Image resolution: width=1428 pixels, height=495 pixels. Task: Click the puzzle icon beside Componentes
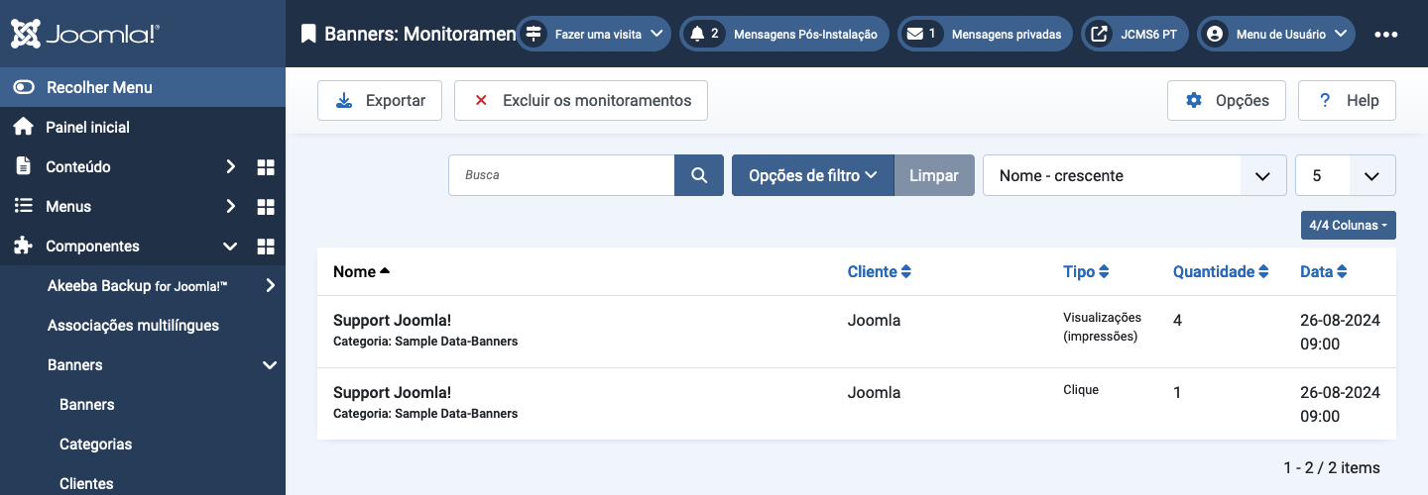[x=23, y=246]
